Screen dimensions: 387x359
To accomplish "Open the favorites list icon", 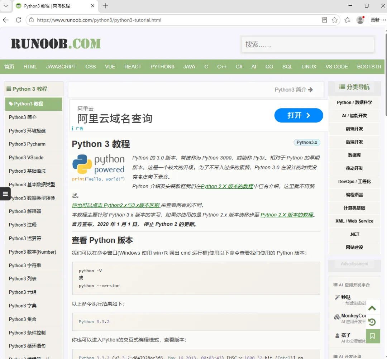I will point(348,20).
